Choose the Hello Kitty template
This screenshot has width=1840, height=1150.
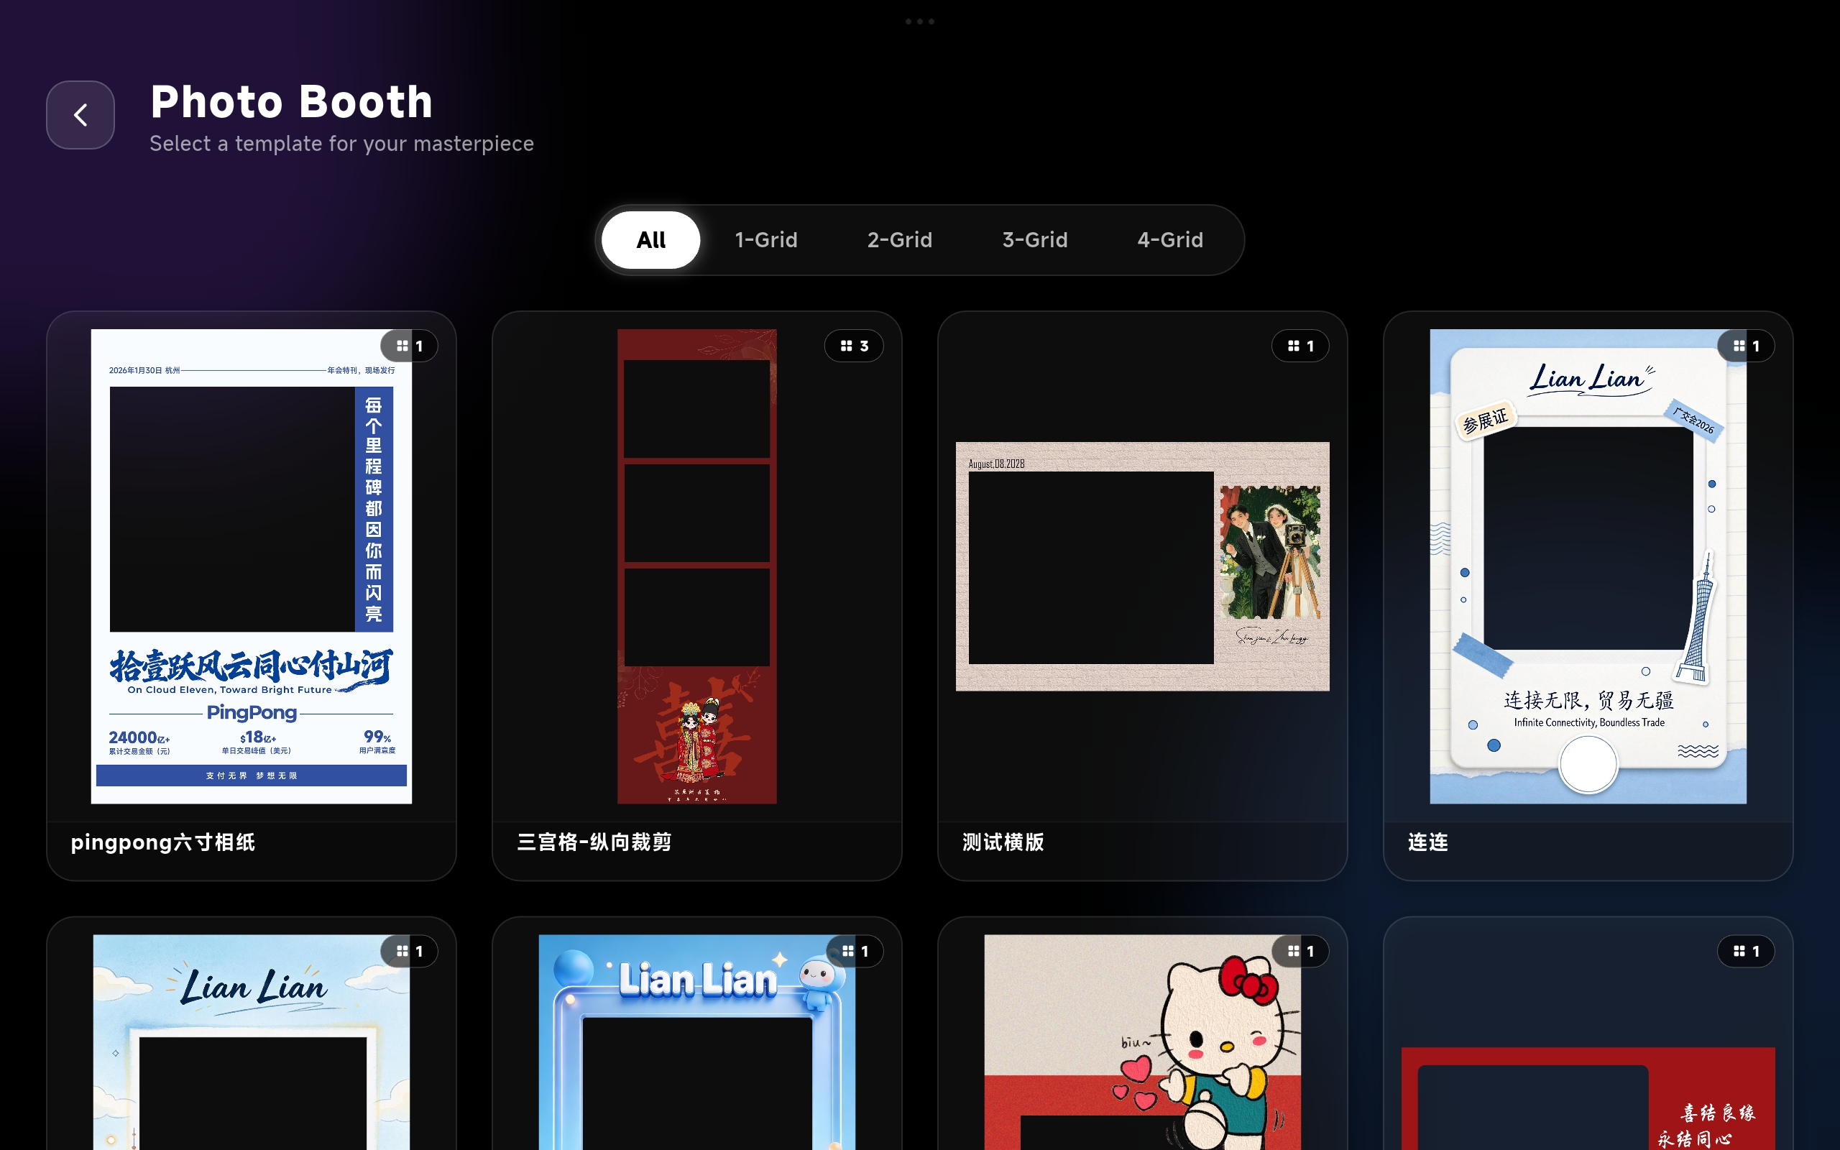(x=1143, y=1042)
